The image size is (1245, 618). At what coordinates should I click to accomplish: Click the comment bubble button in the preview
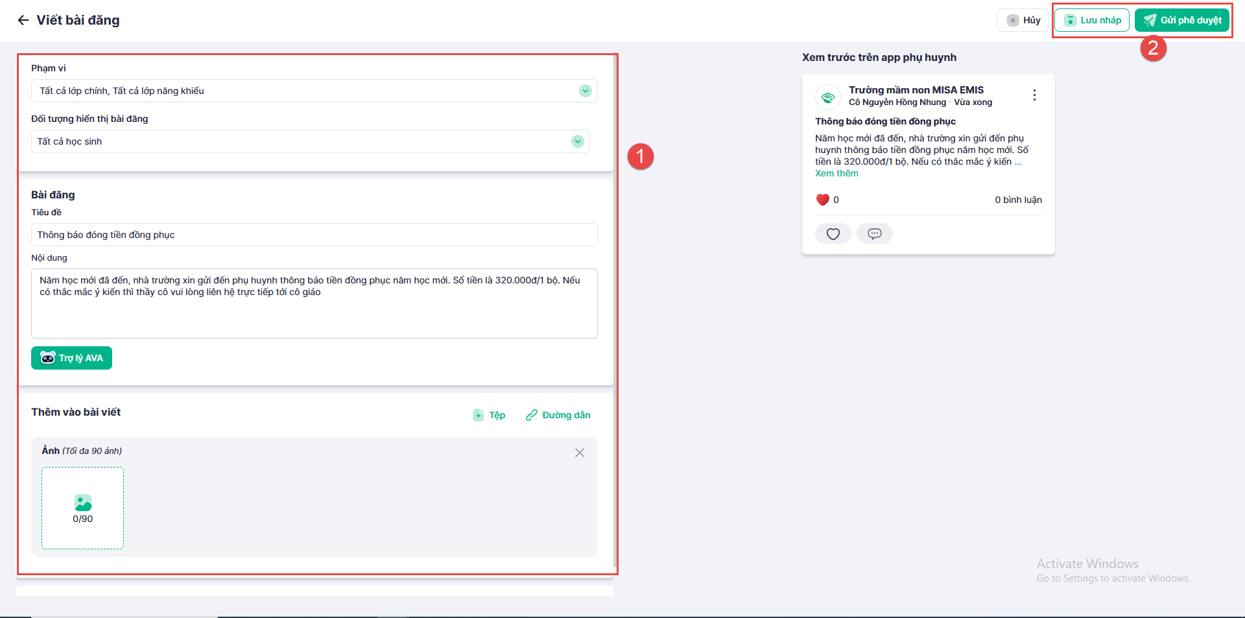[x=875, y=233]
